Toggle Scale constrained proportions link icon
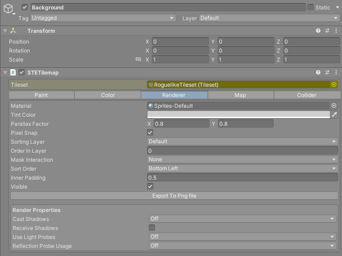The height and width of the screenshot is (256, 342). [x=138, y=59]
